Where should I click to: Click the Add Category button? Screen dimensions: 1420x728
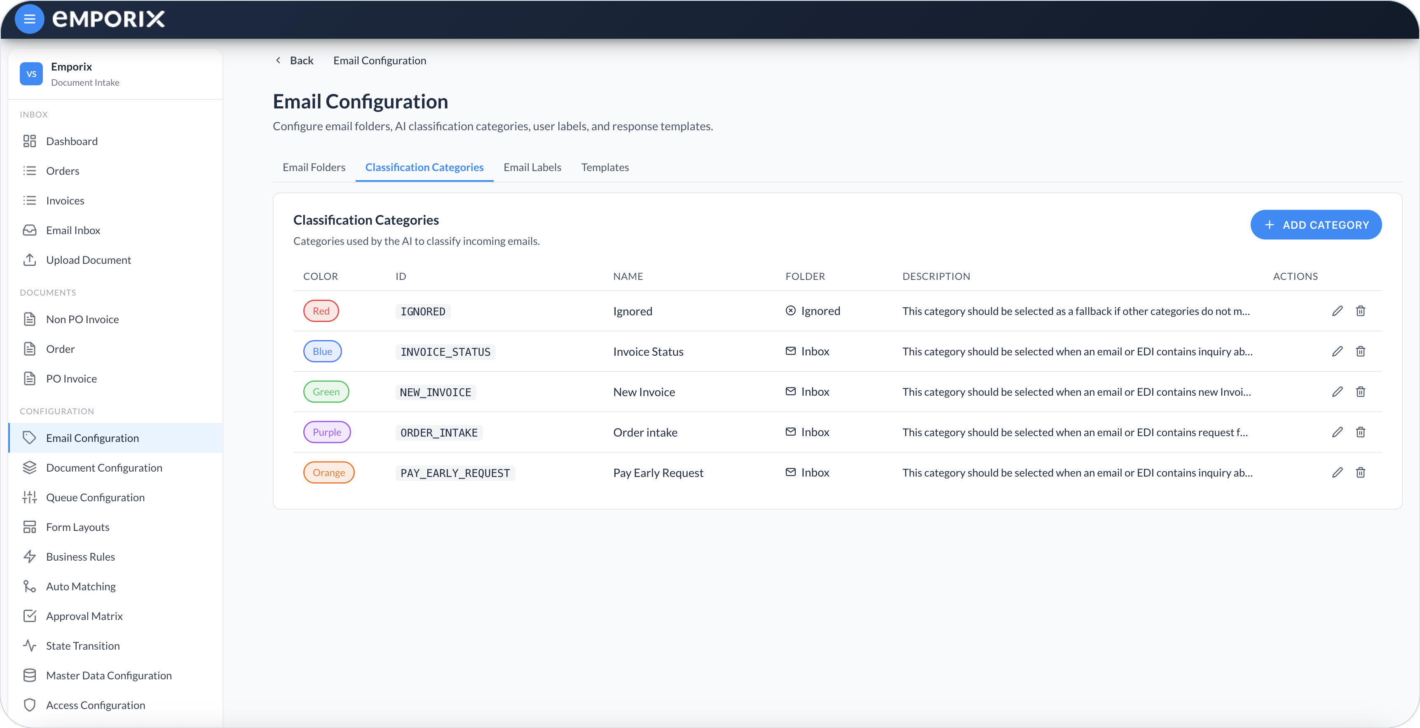tap(1317, 225)
